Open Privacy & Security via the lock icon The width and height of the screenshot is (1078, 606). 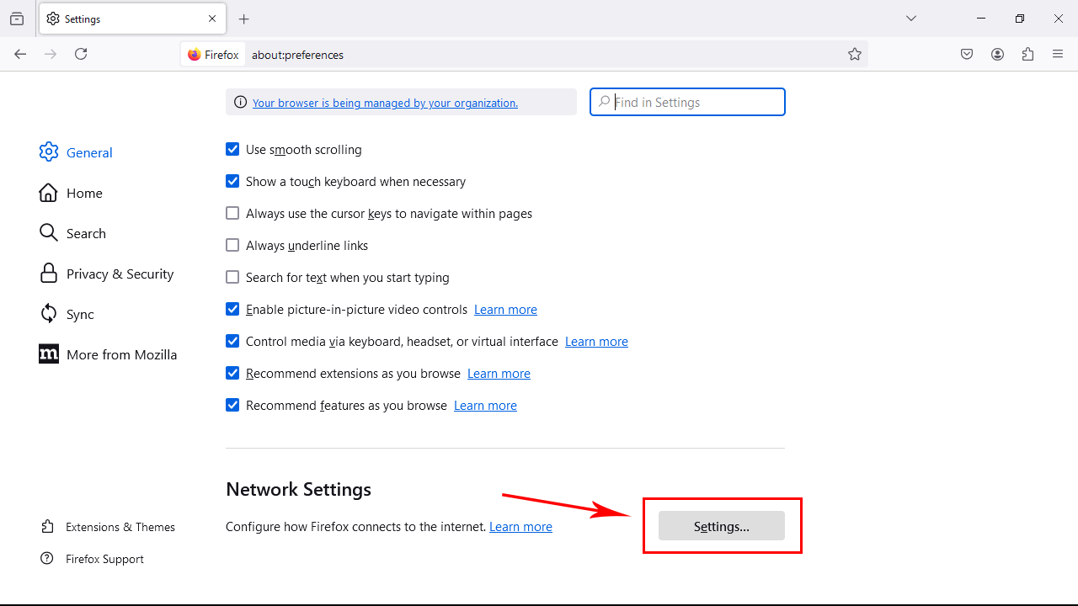pyautogui.click(x=49, y=273)
